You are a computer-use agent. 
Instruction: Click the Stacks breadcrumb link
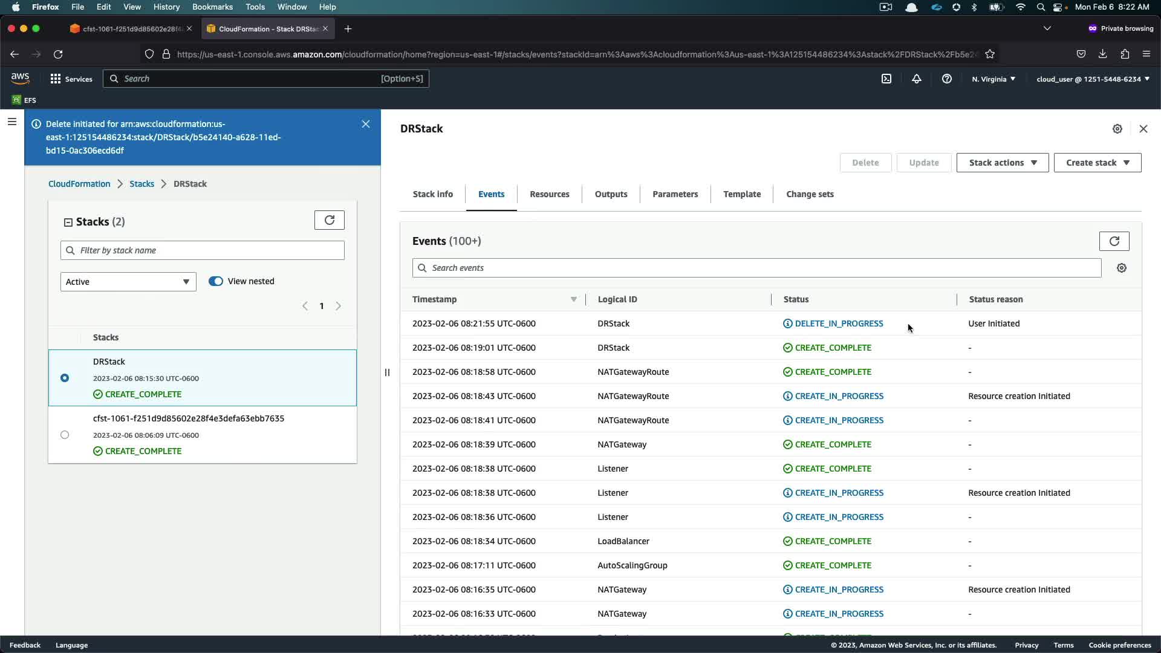pyautogui.click(x=141, y=184)
